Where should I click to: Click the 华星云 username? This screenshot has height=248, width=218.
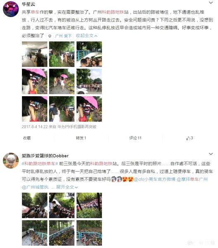[x=28, y=4]
